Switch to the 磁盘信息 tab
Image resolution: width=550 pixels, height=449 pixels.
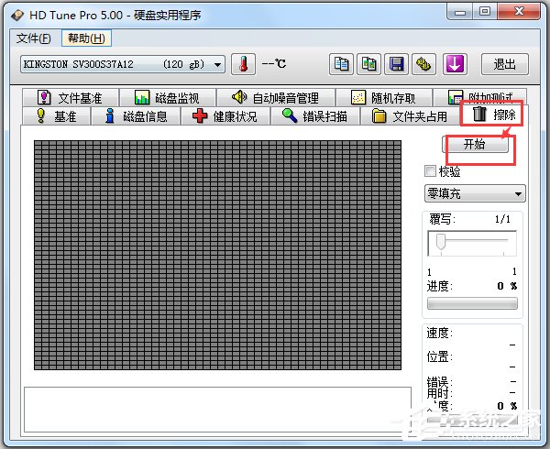pos(137,116)
